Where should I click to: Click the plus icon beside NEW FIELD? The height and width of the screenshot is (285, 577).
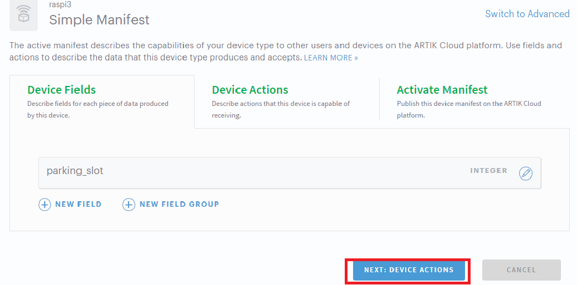44,205
